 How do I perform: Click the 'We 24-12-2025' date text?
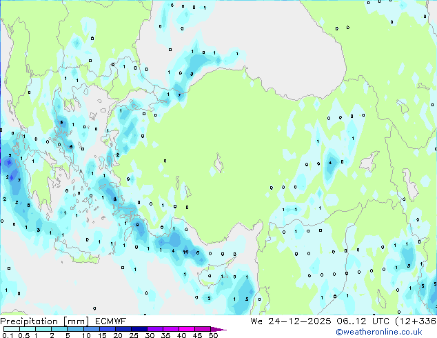coord(291,321)
